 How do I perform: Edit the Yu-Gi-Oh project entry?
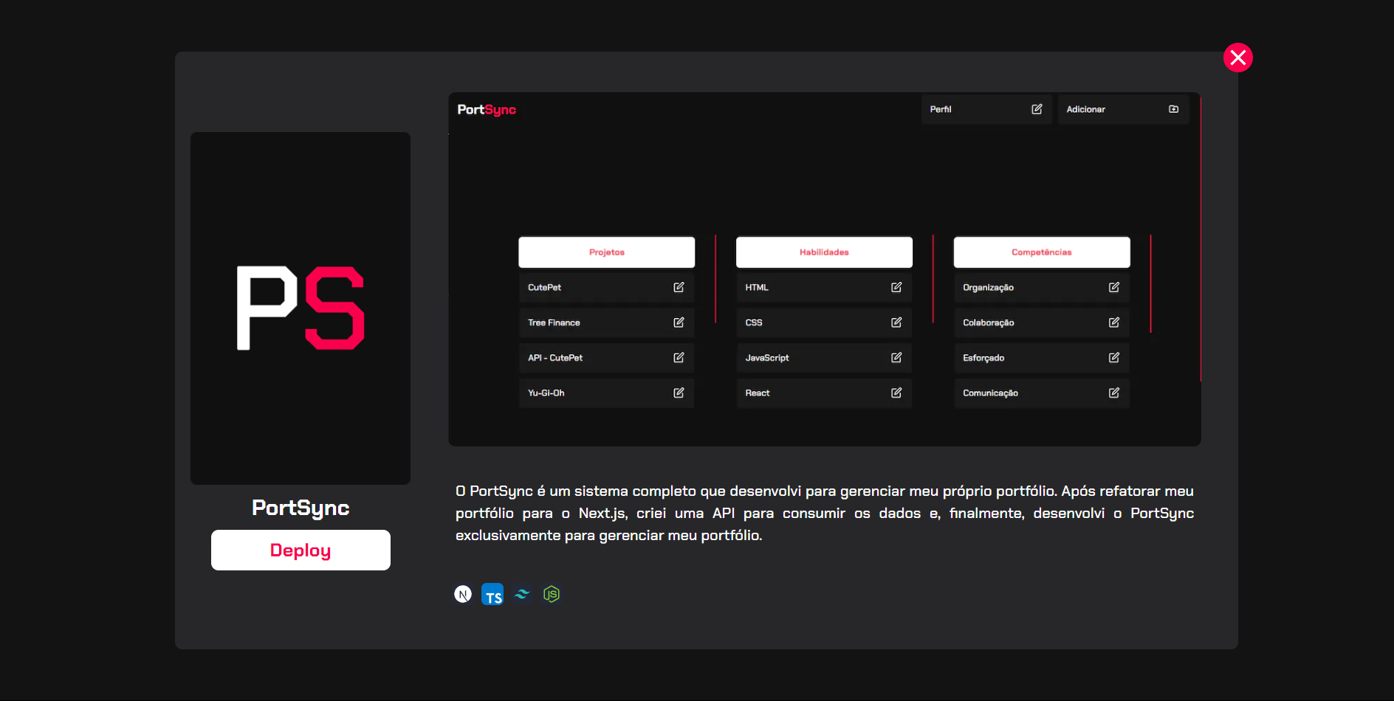click(679, 393)
